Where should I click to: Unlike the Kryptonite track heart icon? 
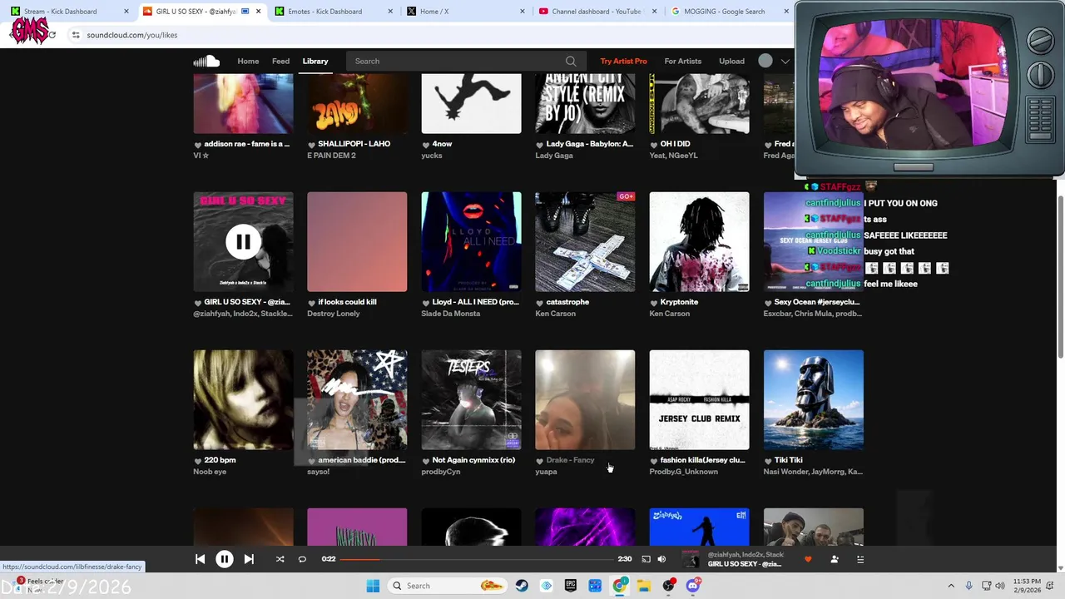pyautogui.click(x=654, y=303)
